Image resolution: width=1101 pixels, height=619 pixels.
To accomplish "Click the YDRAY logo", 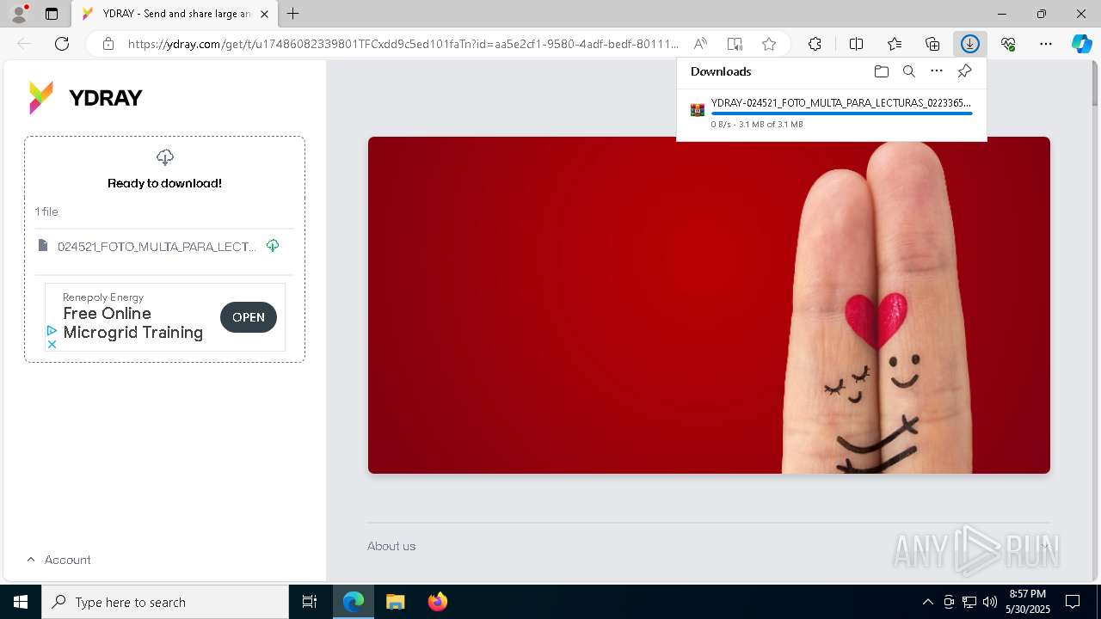I will (85, 97).
